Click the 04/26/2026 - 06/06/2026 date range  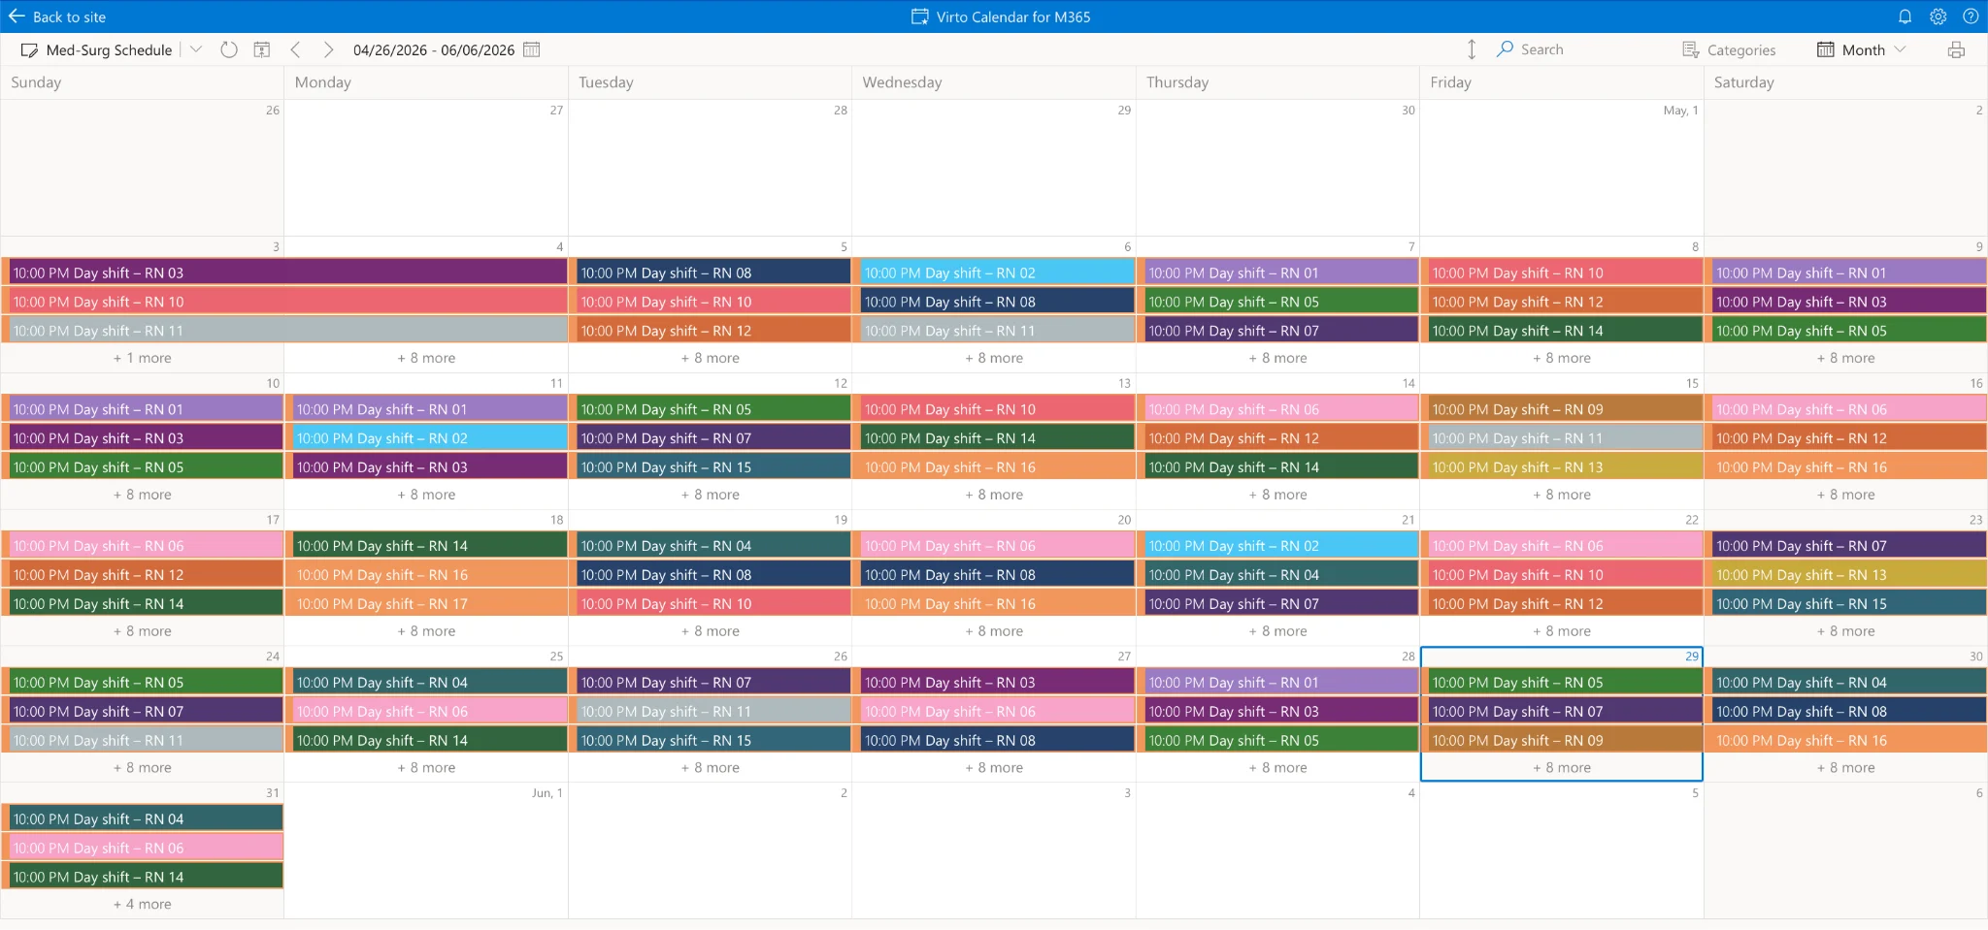[x=434, y=49]
